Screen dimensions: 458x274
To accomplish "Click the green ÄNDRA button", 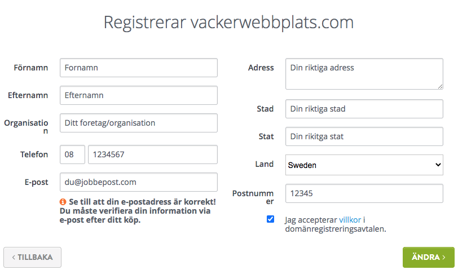I will point(429,257).
